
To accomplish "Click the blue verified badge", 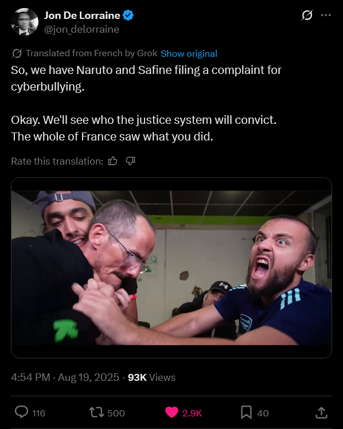I will 128,15.
